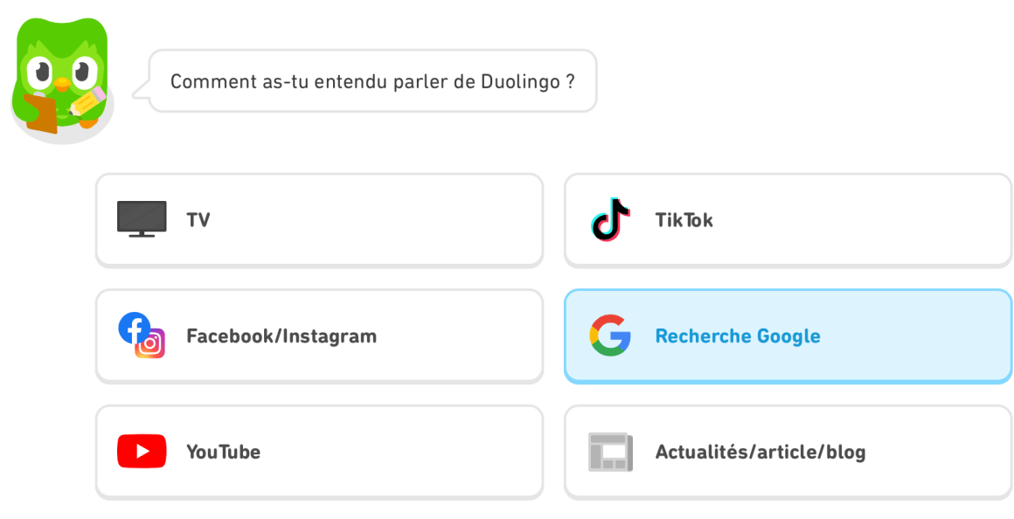Click the Google "G" logo icon
1014x519 pixels.
point(610,336)
